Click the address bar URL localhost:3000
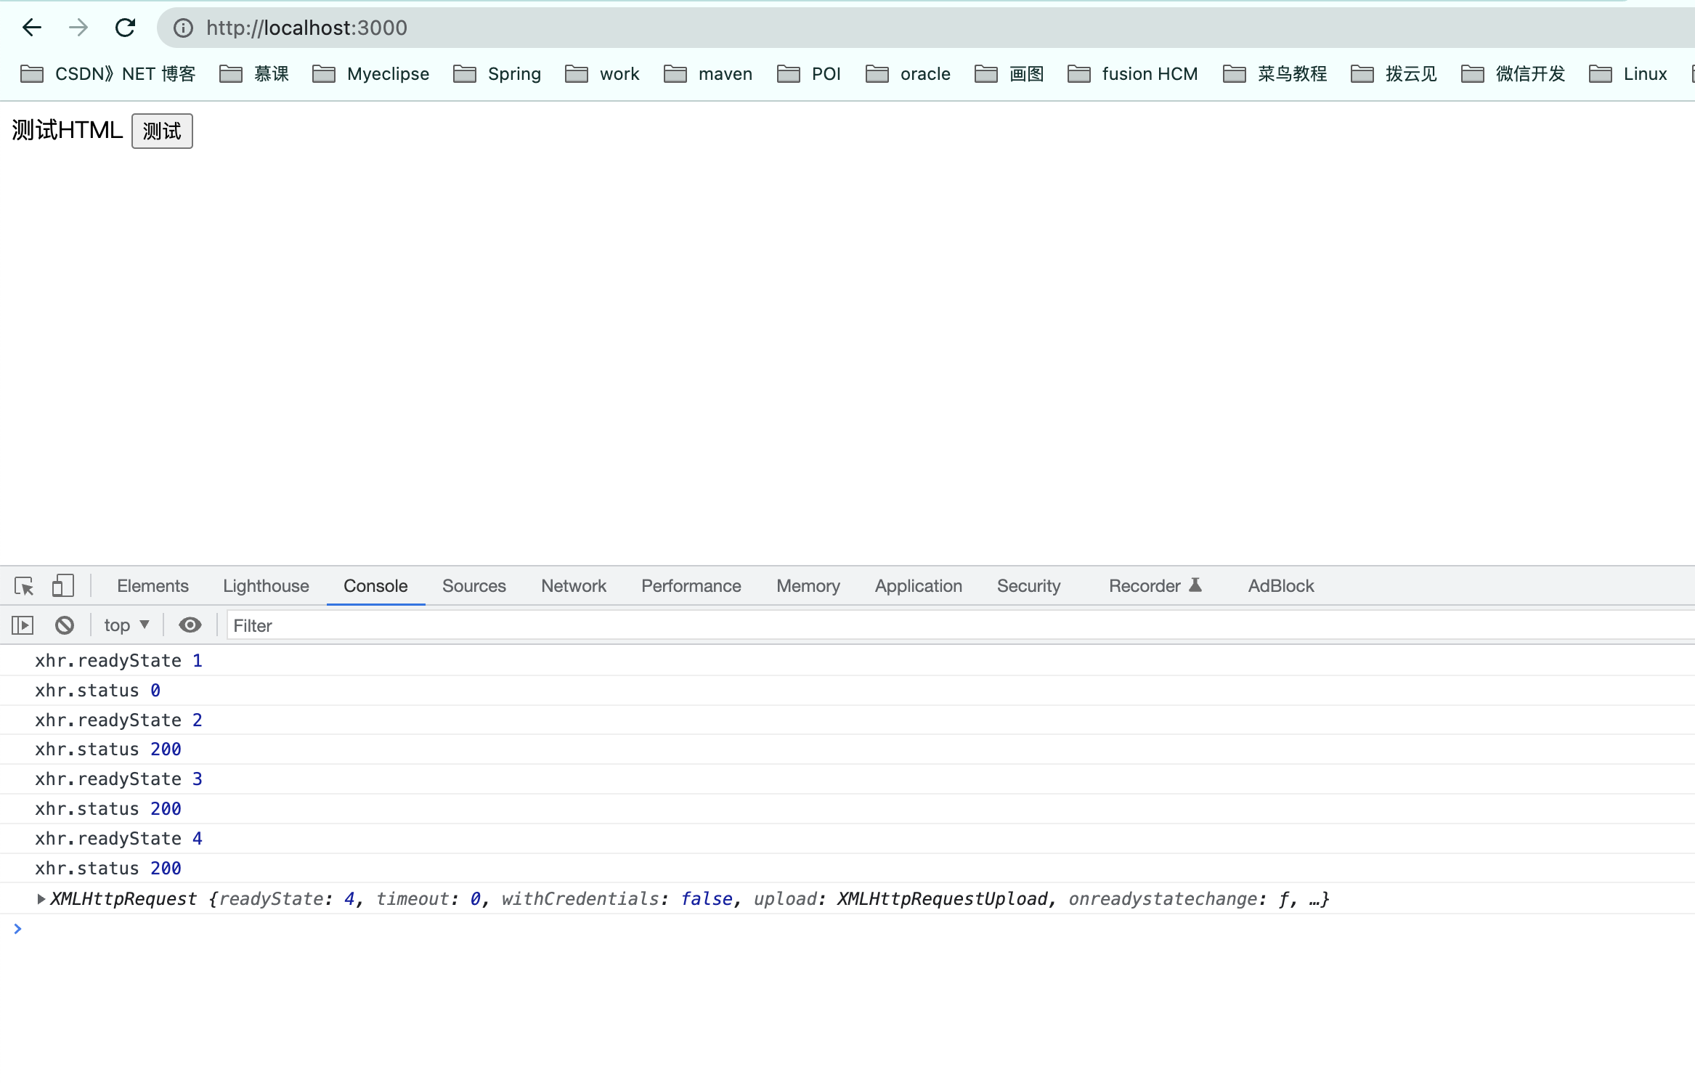 [306, 28]
